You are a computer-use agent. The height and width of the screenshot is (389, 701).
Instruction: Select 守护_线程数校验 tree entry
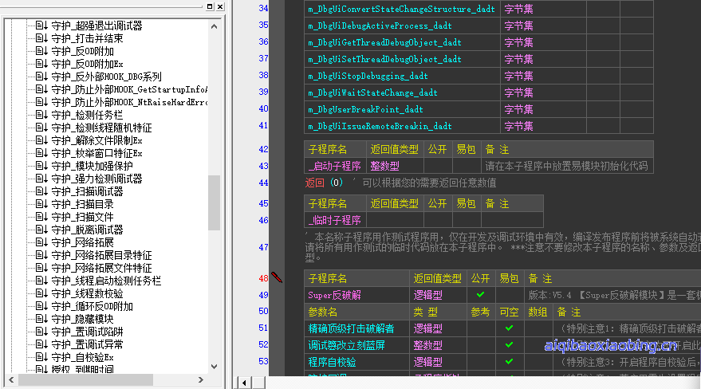click(87, 293)
